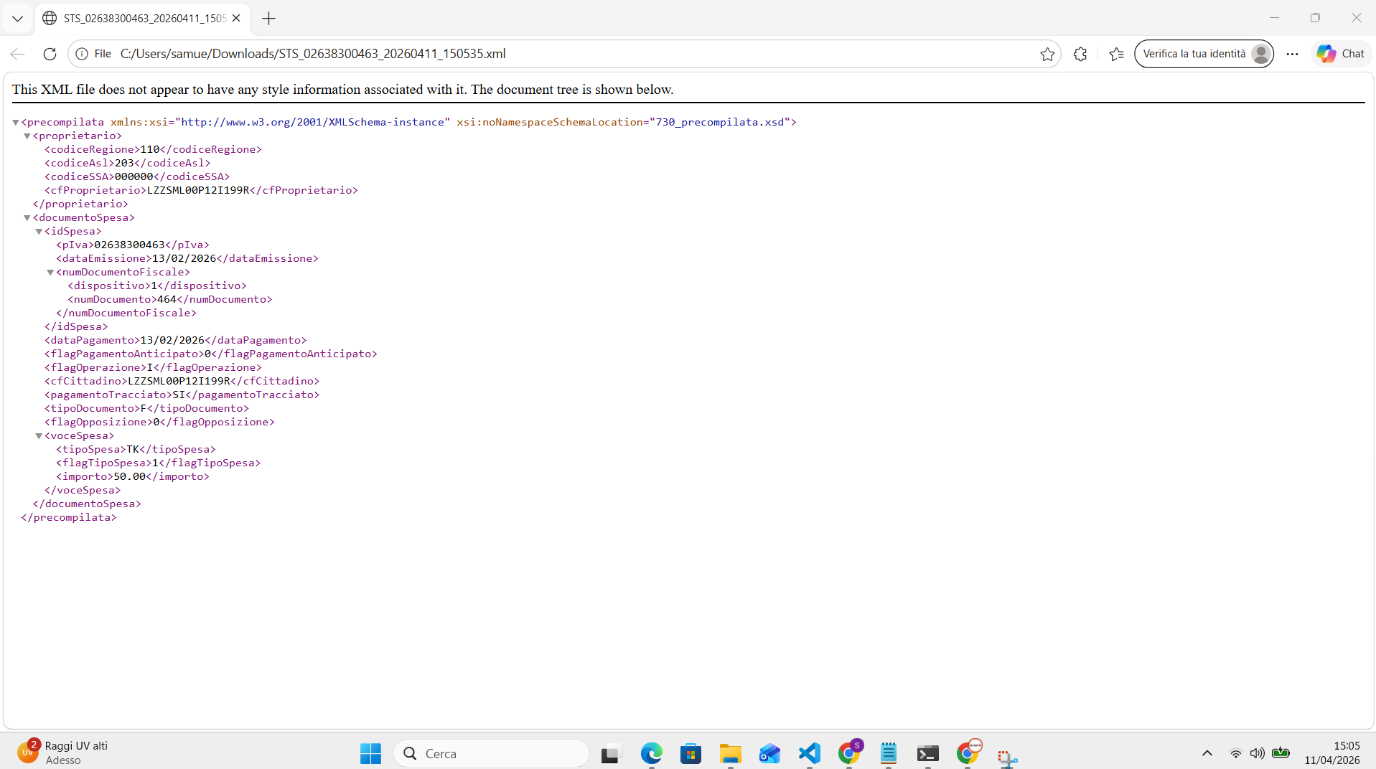
Task: Click the pIva value 02638300463
Action: 129,245
